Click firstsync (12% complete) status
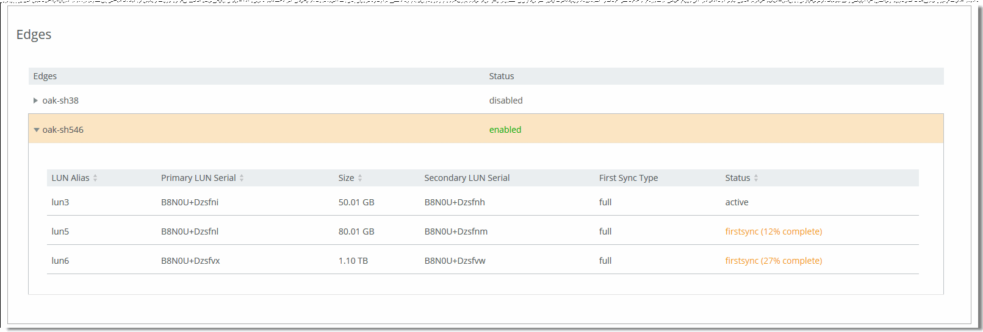 (773, 231)
